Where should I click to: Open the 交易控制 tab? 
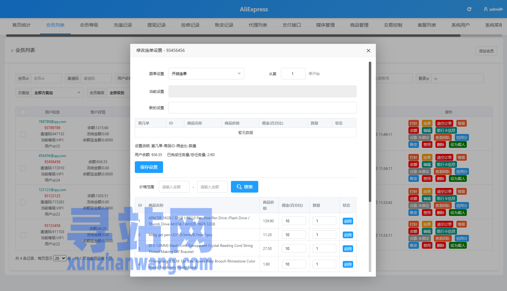click(x=393, y=25)
